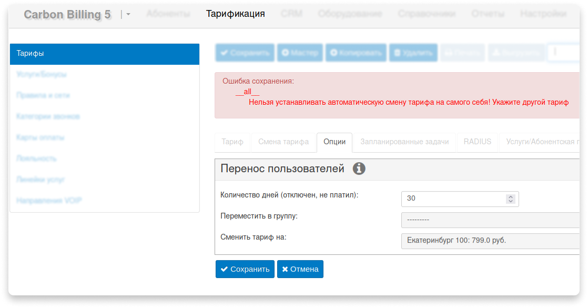Click the Копировать toolbar button

click(356, 53)
